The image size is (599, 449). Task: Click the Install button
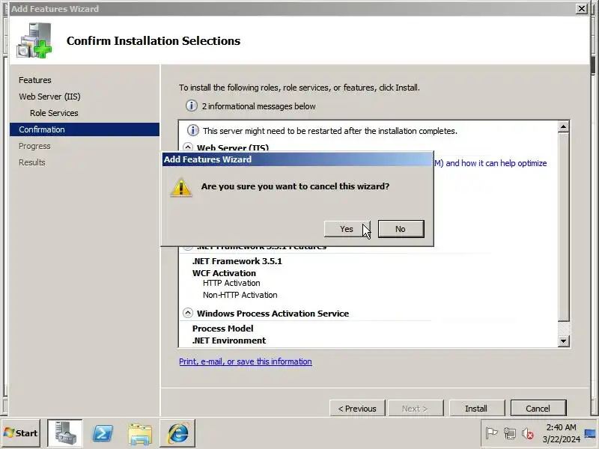[x=477, y=409]
